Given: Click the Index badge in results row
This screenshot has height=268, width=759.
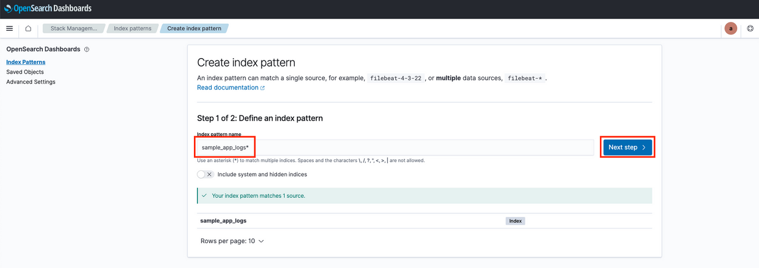Looking at the screenshot, I should click(x=515, y=221).
